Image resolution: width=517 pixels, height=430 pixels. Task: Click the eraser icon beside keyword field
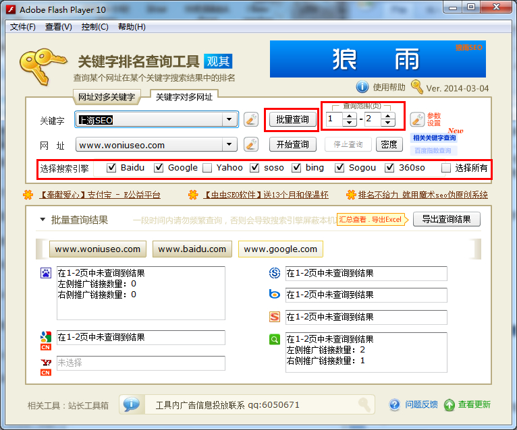pyautogui.click(x=251, y=120)
